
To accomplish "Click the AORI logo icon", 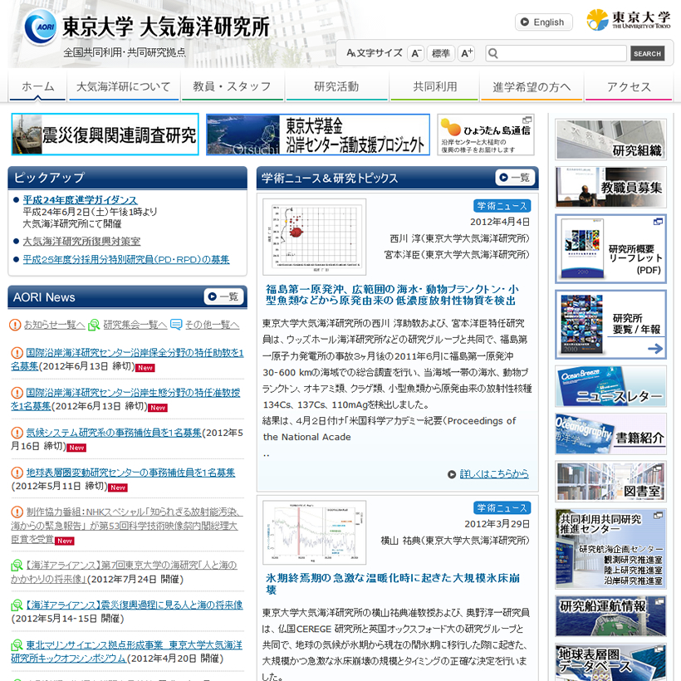I will point(40,28).
